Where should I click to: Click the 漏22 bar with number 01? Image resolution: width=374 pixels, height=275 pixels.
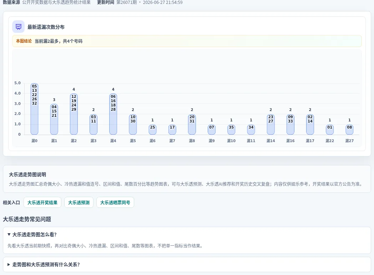click(330, 130)
